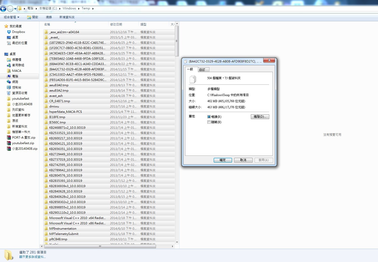Click the youtubefast folder icon in sidebar
Screen dimensions: 378x262
(x=9, y=99)
